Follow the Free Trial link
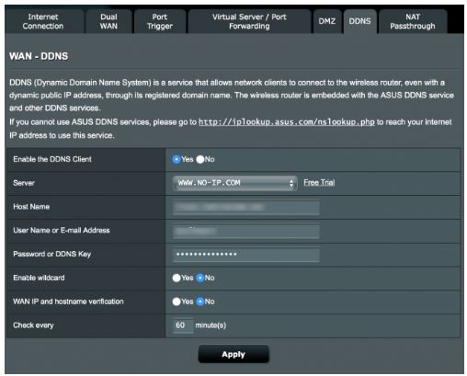The width and height of the screenshot is (467, 376). point(319,183)
